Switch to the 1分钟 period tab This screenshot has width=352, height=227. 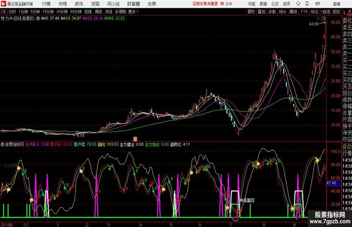23,12
